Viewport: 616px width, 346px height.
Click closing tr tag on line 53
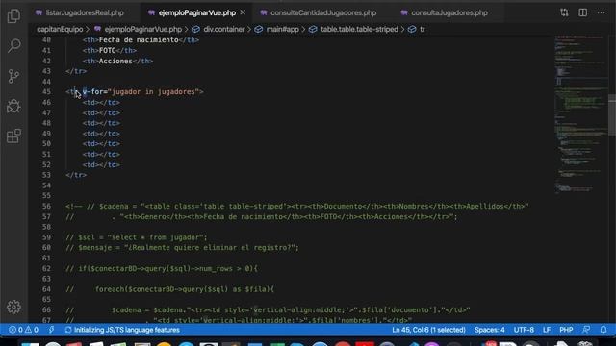coord(76,175)
